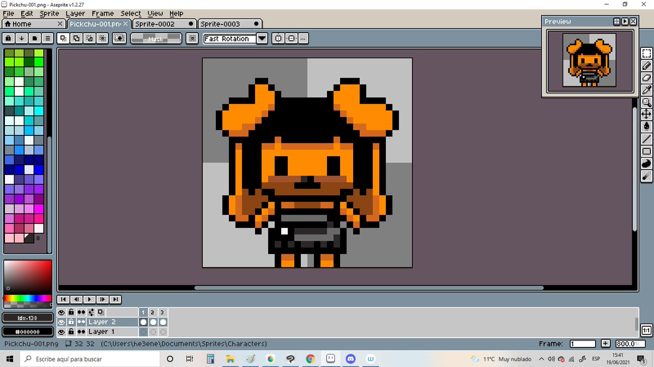Viewport: 654px width, 367px height.
Task: Choose Add to selection mode icon
Action: click(x=76, y=39)
